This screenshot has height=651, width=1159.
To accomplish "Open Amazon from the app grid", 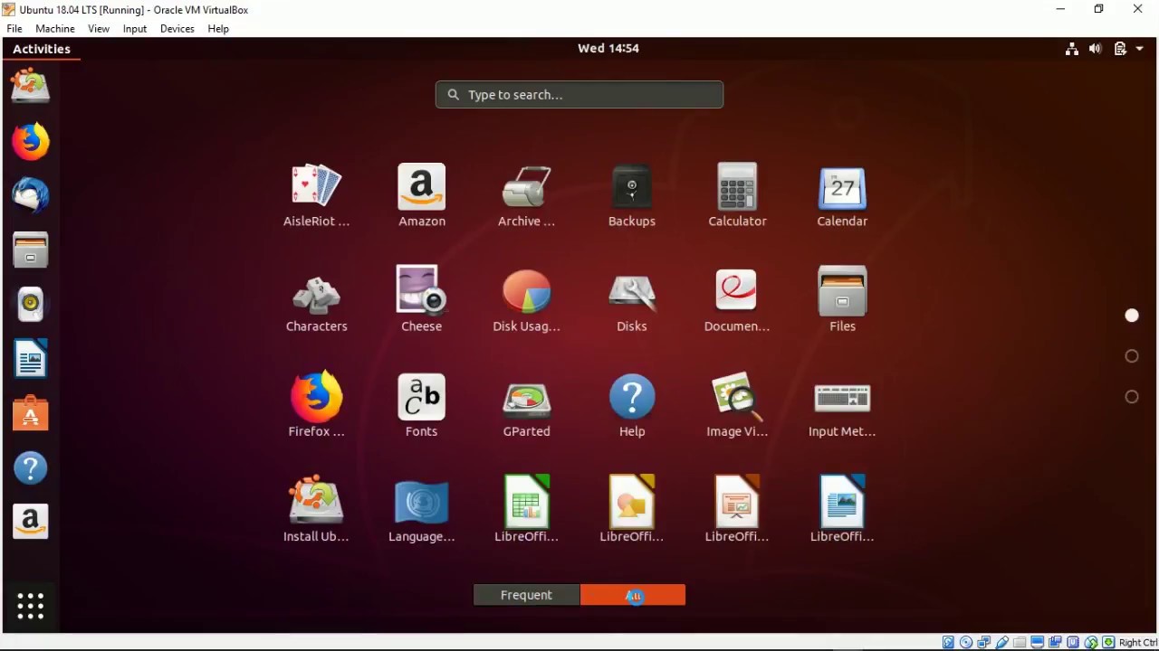I will [421, 195].
